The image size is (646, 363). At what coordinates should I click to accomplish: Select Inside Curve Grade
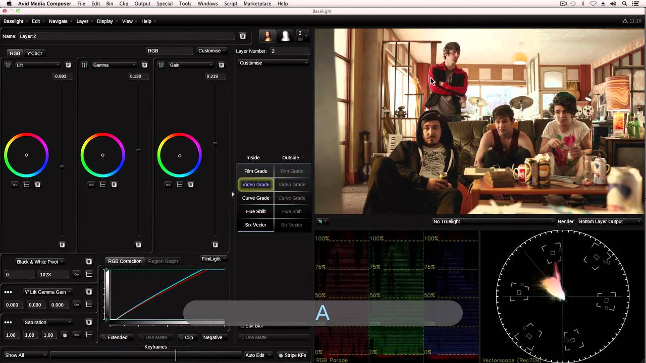(x=256, y=198)
